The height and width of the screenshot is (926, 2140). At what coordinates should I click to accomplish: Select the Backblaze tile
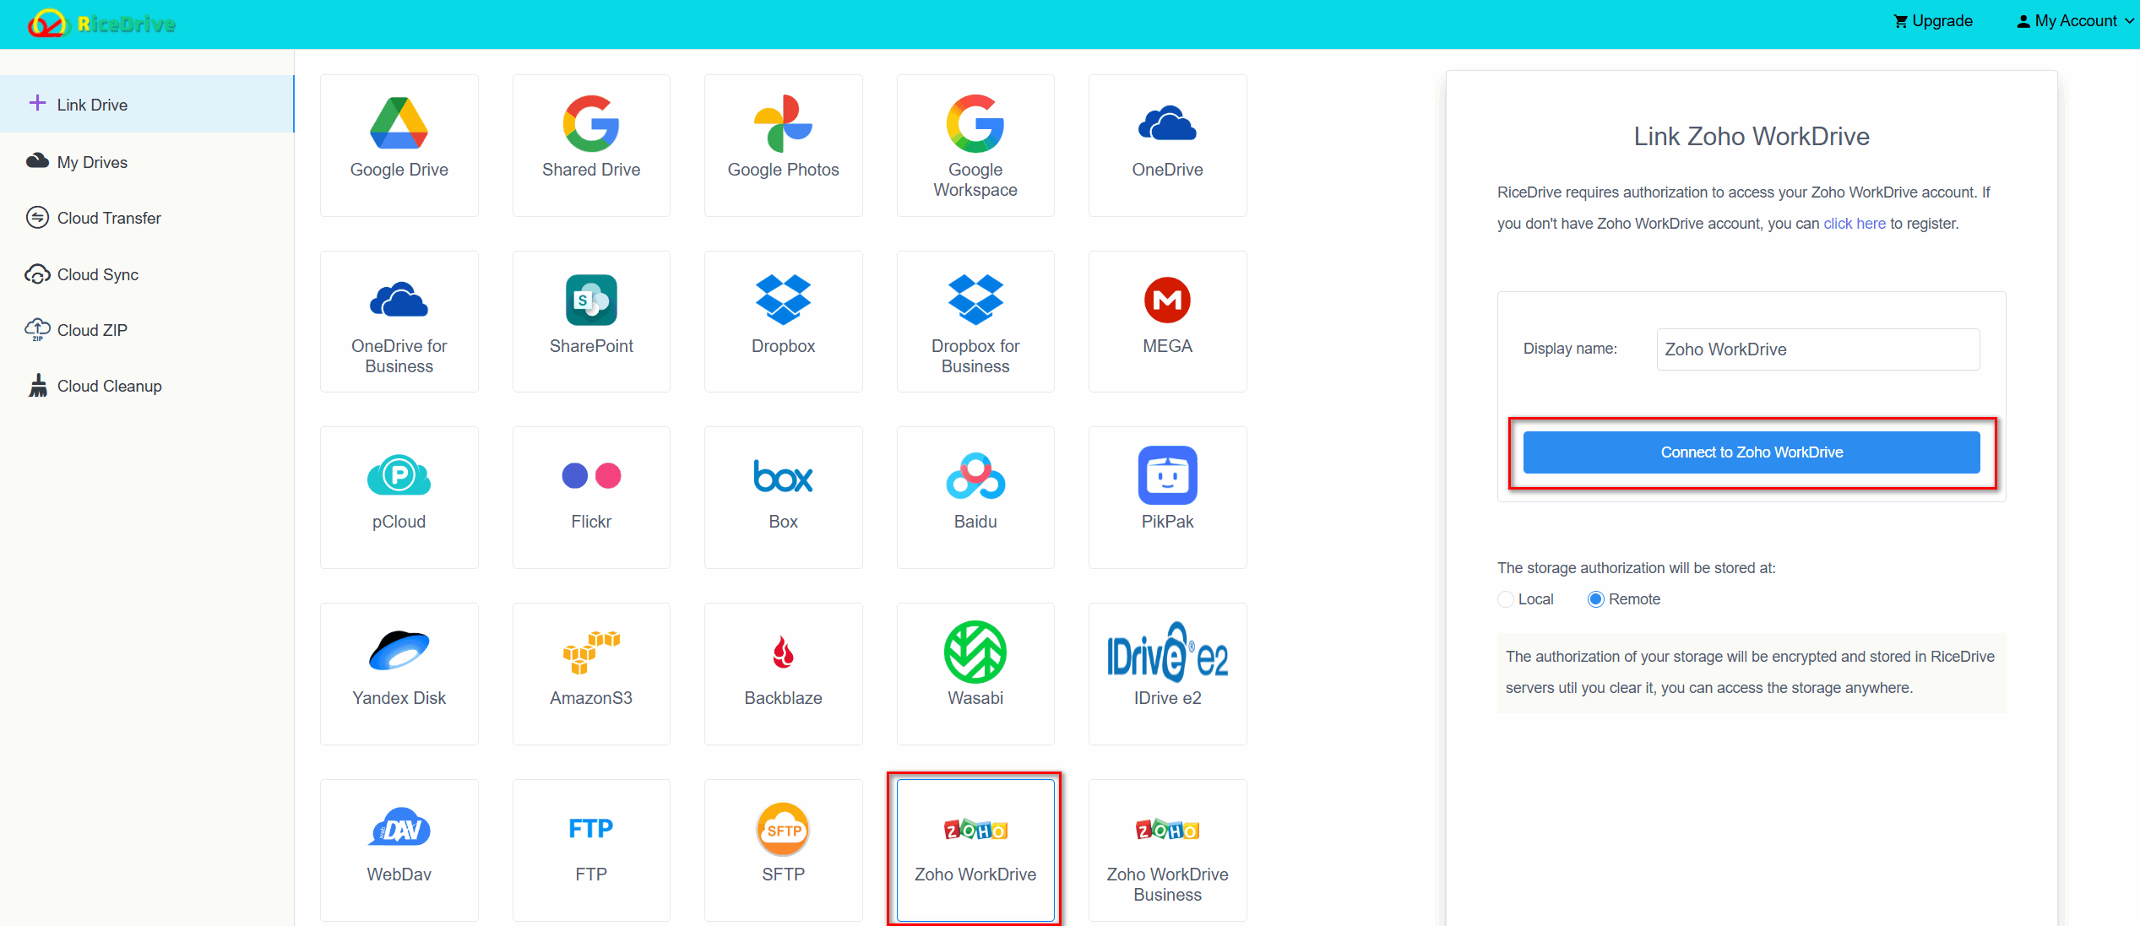tap(783, 674)
